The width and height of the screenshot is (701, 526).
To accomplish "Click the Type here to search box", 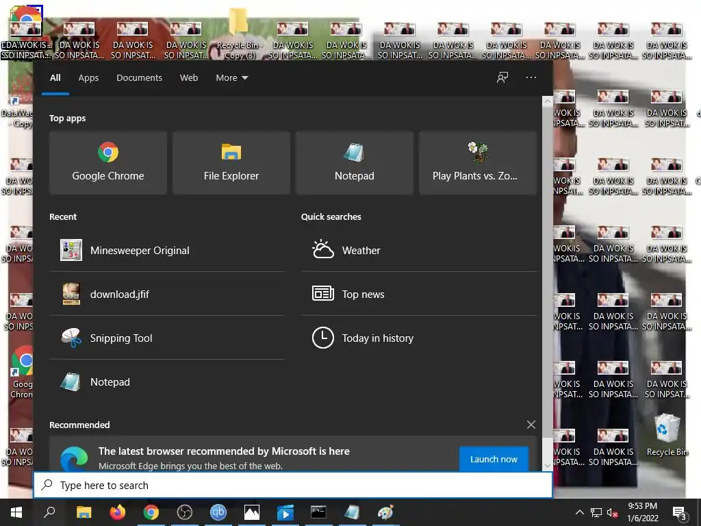I will [x=293, y=486].
